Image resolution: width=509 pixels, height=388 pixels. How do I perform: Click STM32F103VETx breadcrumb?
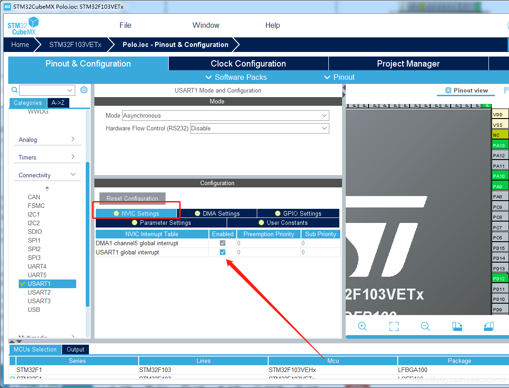point(75,44)
